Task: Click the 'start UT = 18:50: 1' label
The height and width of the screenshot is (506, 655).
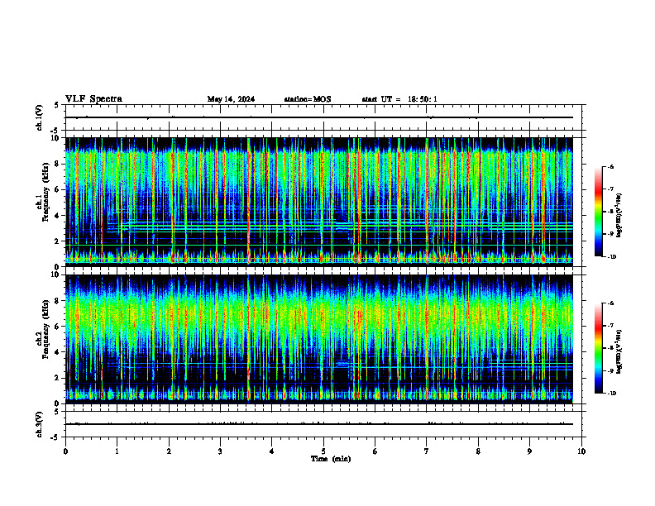Action: tap(399, 99)
